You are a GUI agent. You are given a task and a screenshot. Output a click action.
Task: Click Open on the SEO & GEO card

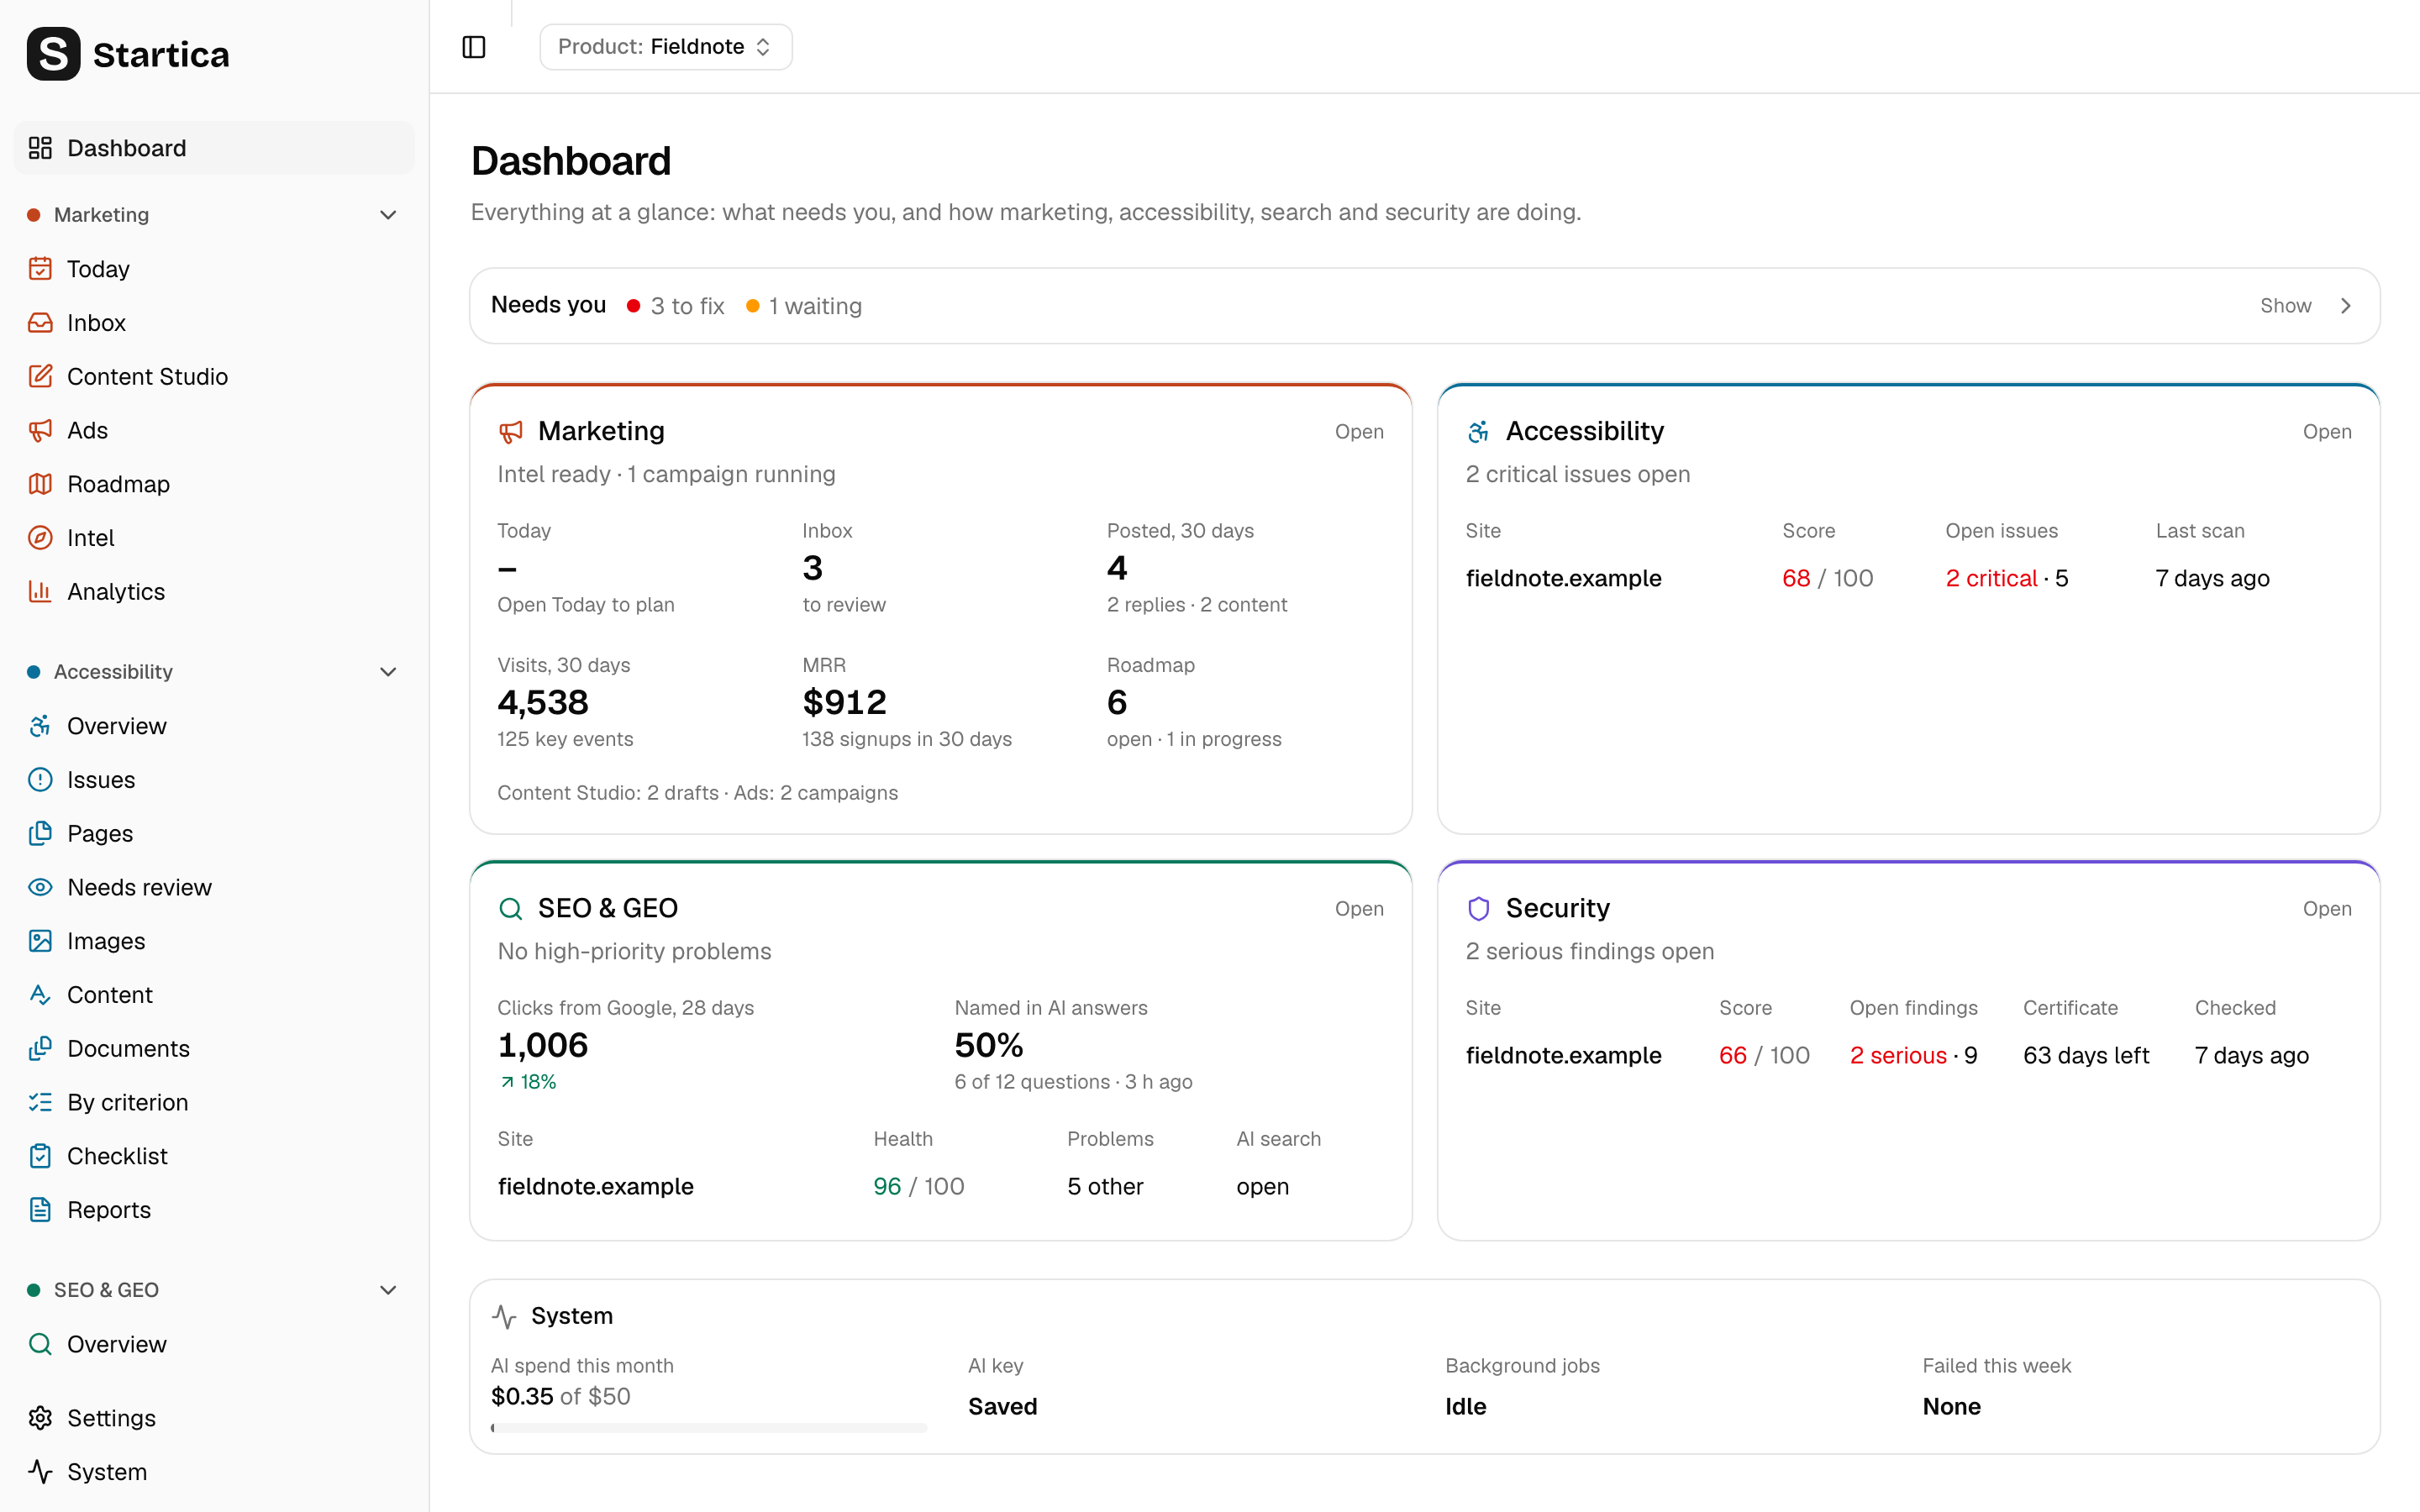(x=1359, y=909)
